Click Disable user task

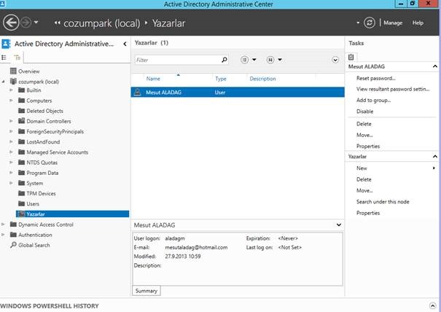(x=364, y=112)
